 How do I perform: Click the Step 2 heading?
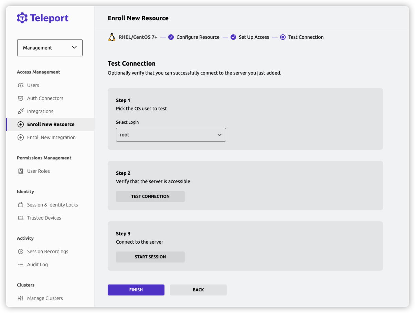(x=123, y=173)
